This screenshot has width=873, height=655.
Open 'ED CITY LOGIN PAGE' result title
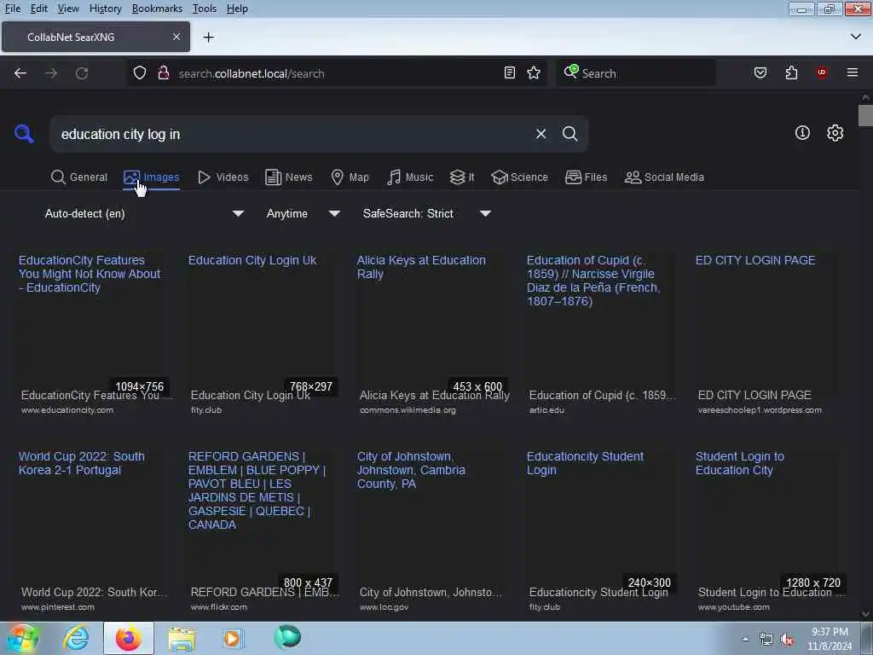point(755,260)
